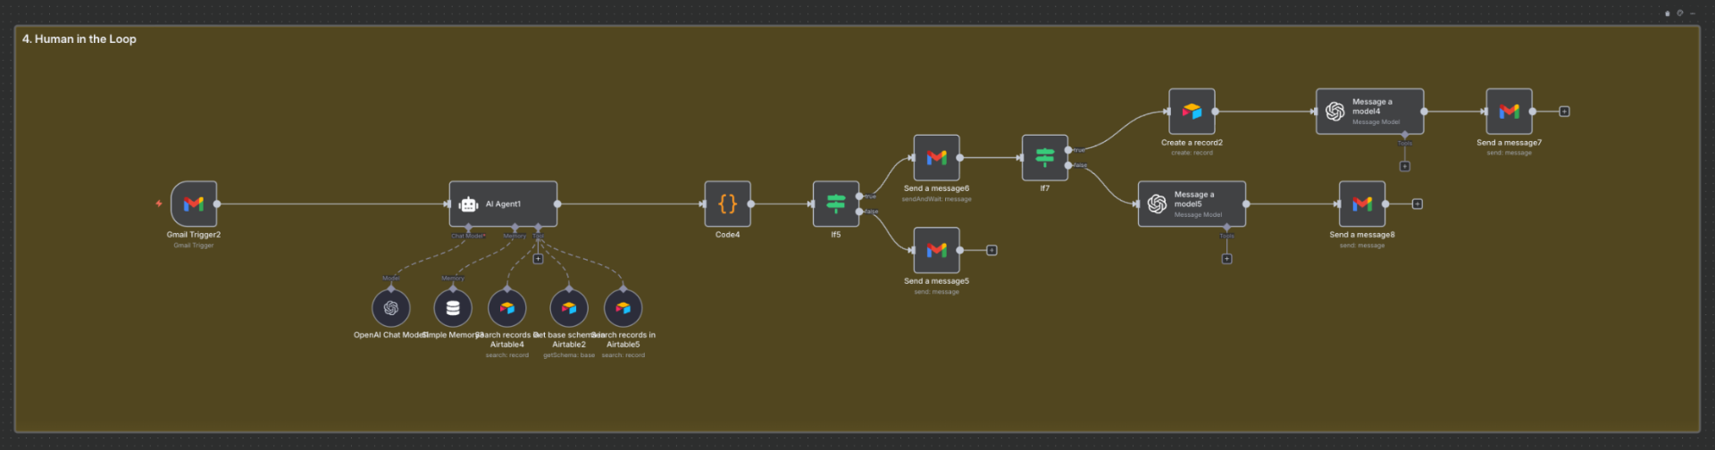Select the Message a model5 node
1715x450 pixels.
(x=1192, y=204)
